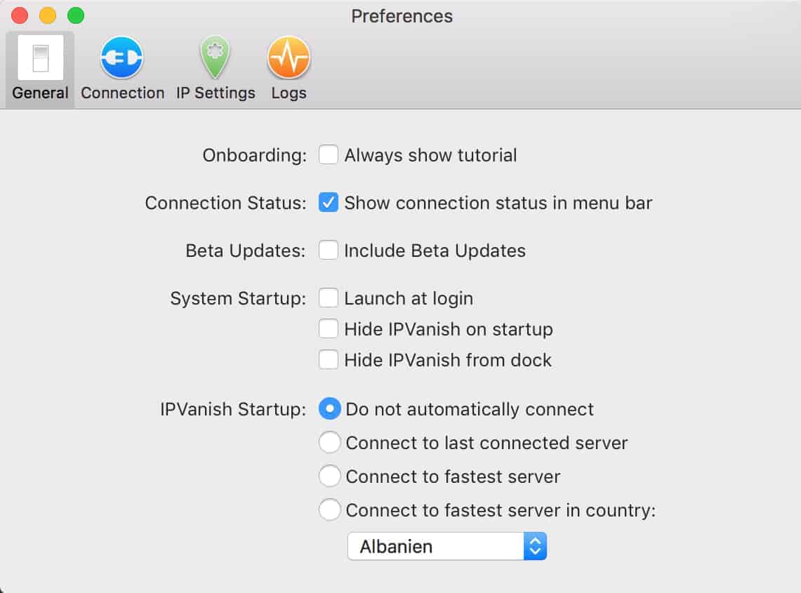Select Connect to last connected server
Screen dimensions: 801x593
329,442
